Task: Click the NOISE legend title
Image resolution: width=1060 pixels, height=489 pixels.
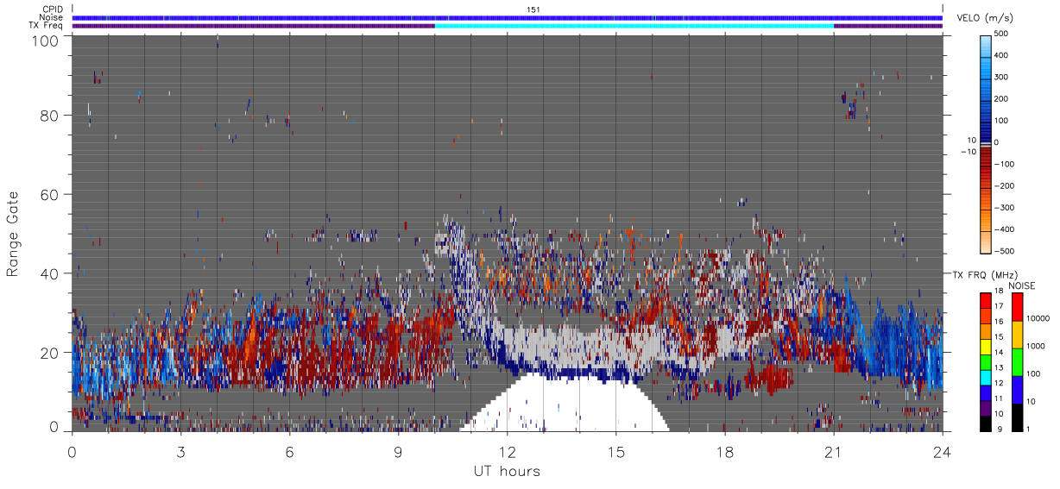Action: click(x=1022, y=285)
